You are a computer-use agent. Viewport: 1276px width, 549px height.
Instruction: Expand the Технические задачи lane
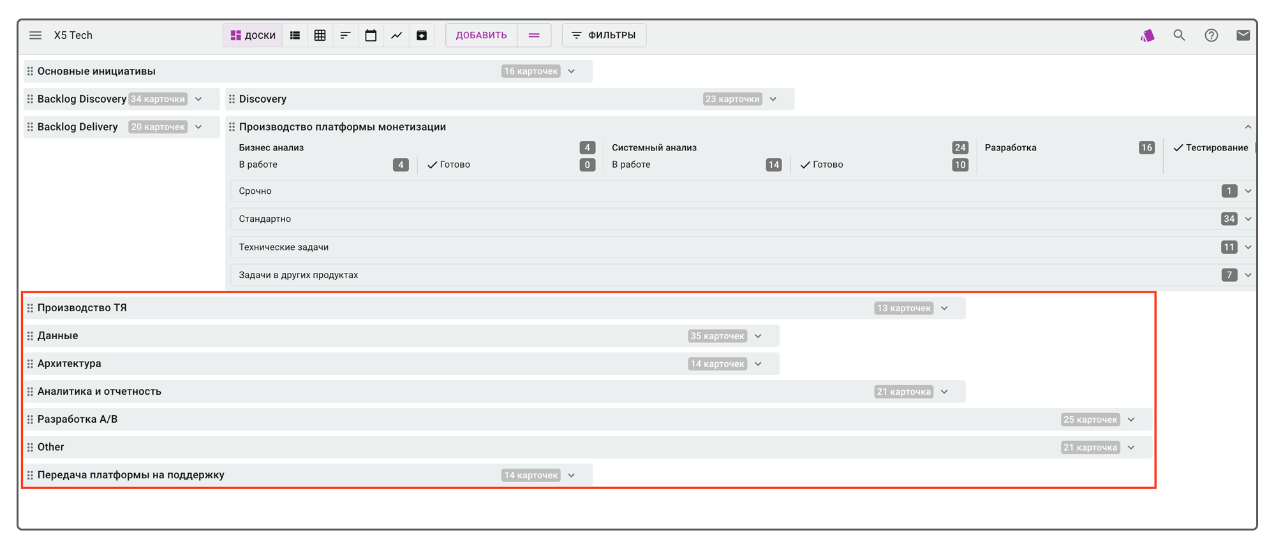(1248, 247)
